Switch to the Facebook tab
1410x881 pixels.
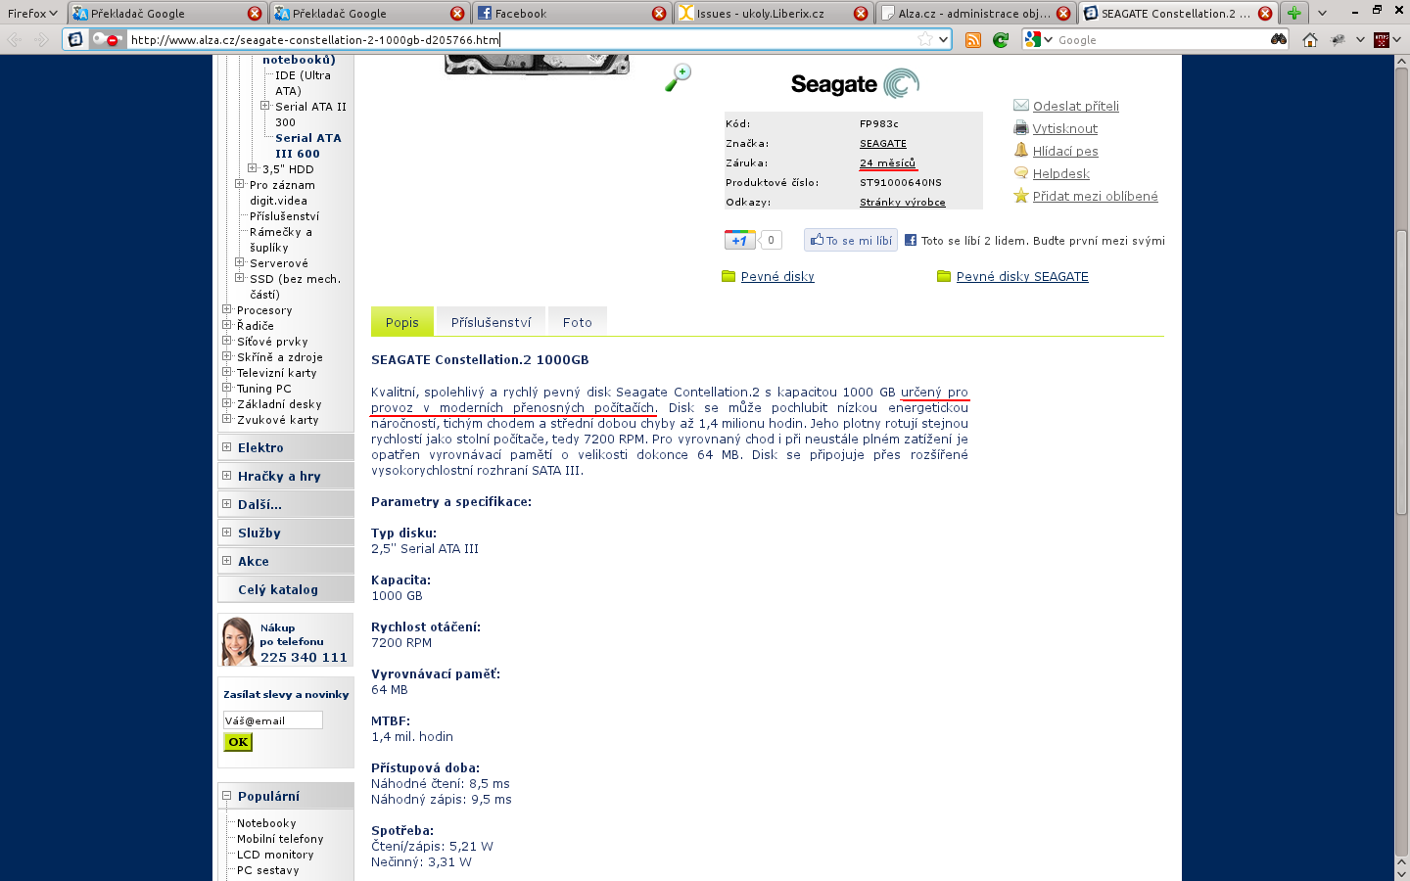(571, 13)
